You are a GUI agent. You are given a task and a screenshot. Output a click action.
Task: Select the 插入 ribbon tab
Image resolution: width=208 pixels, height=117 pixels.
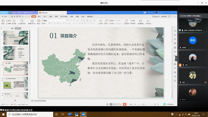[x=39, y=17]
